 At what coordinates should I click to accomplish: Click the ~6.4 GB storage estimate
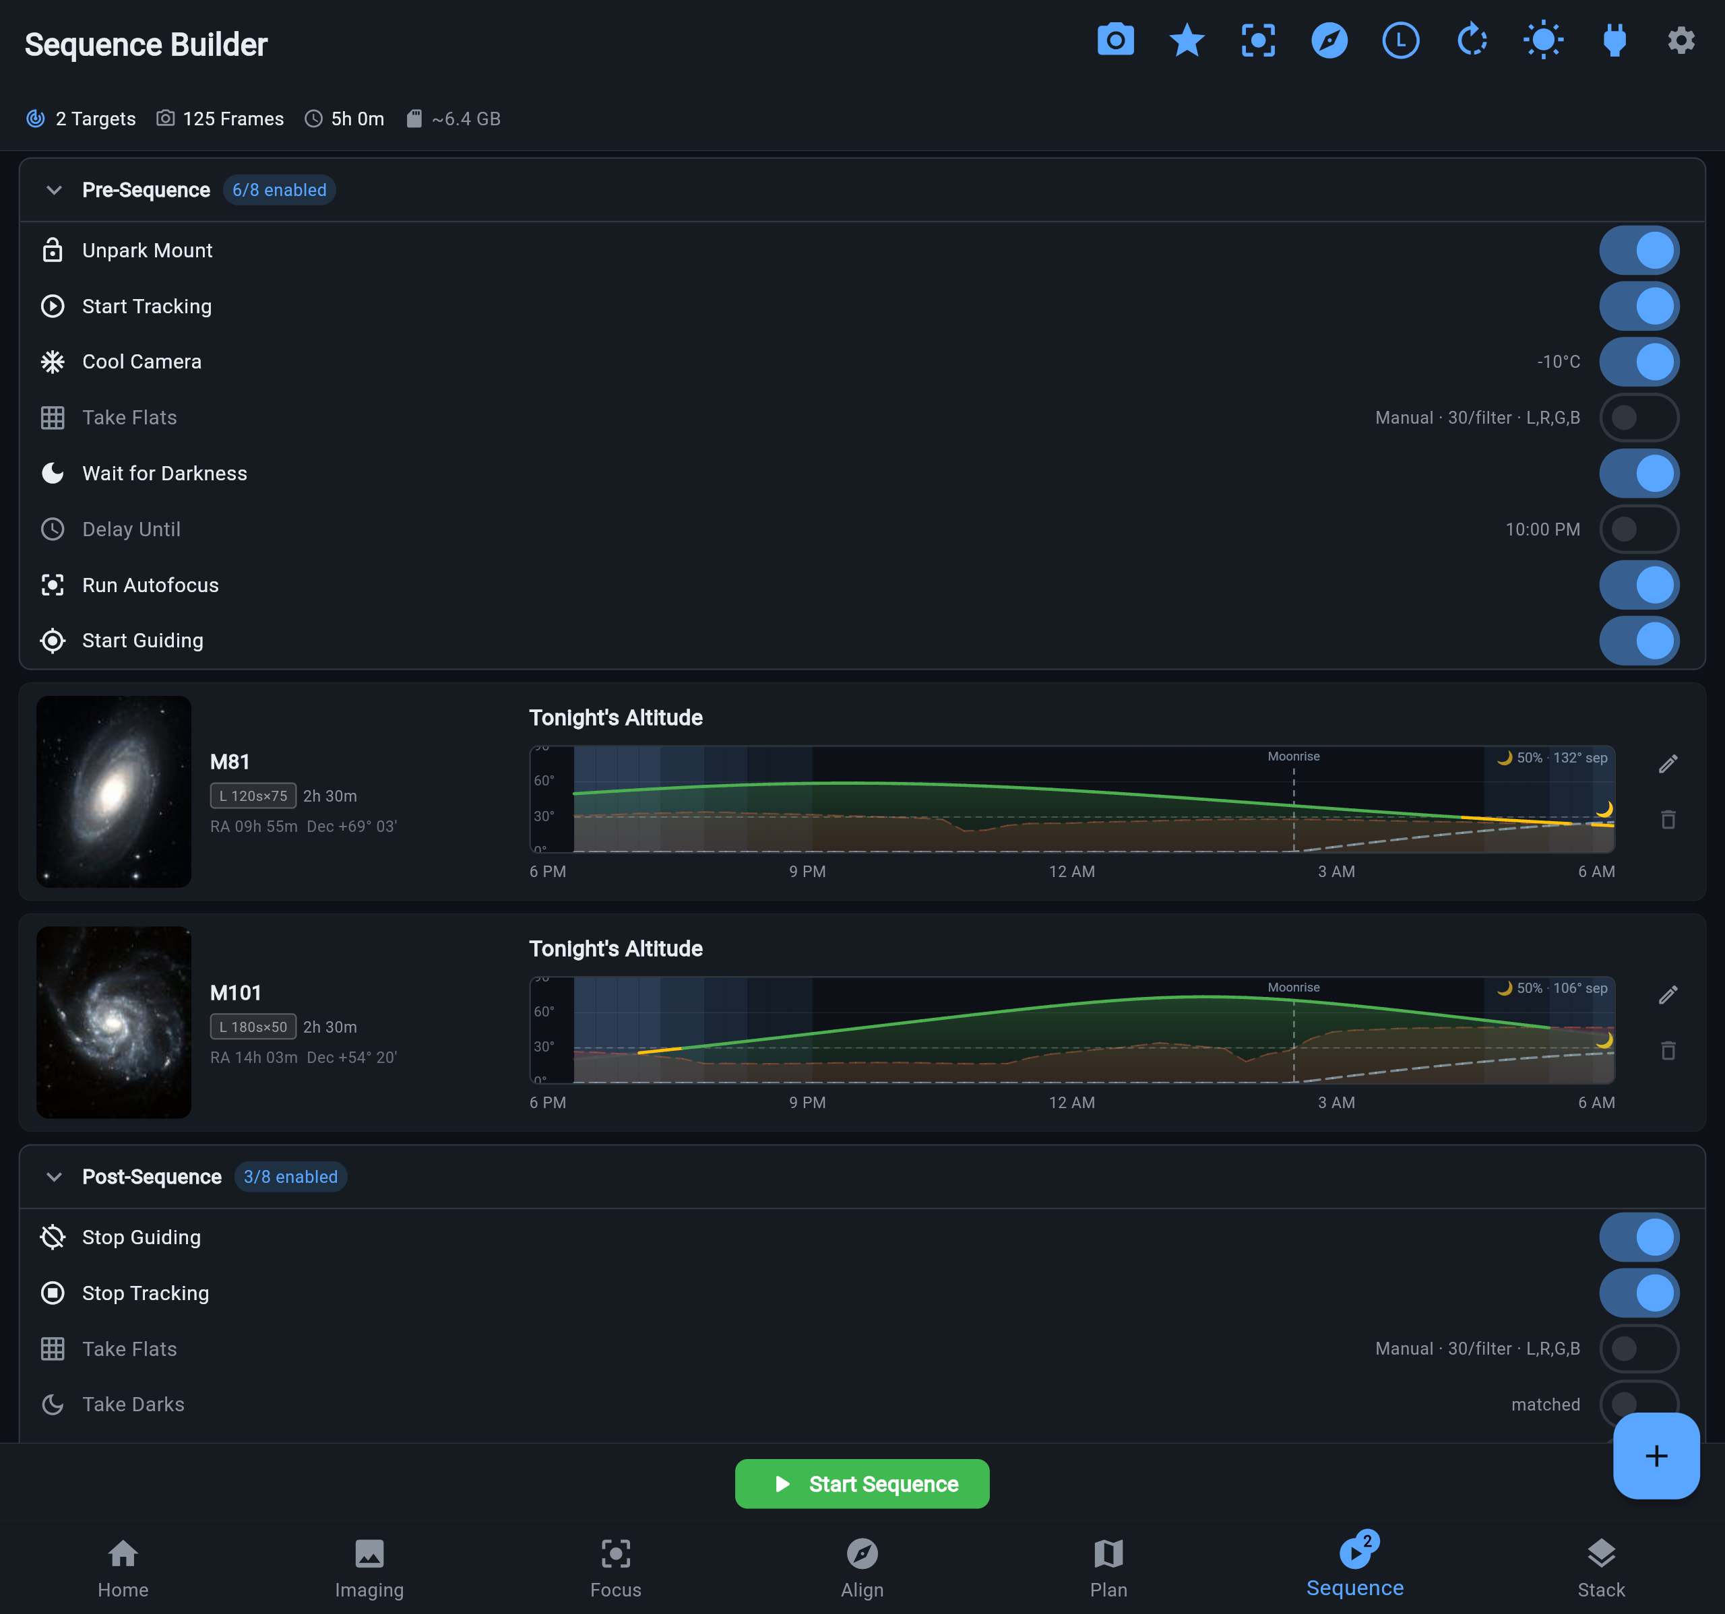coord(453,118)
